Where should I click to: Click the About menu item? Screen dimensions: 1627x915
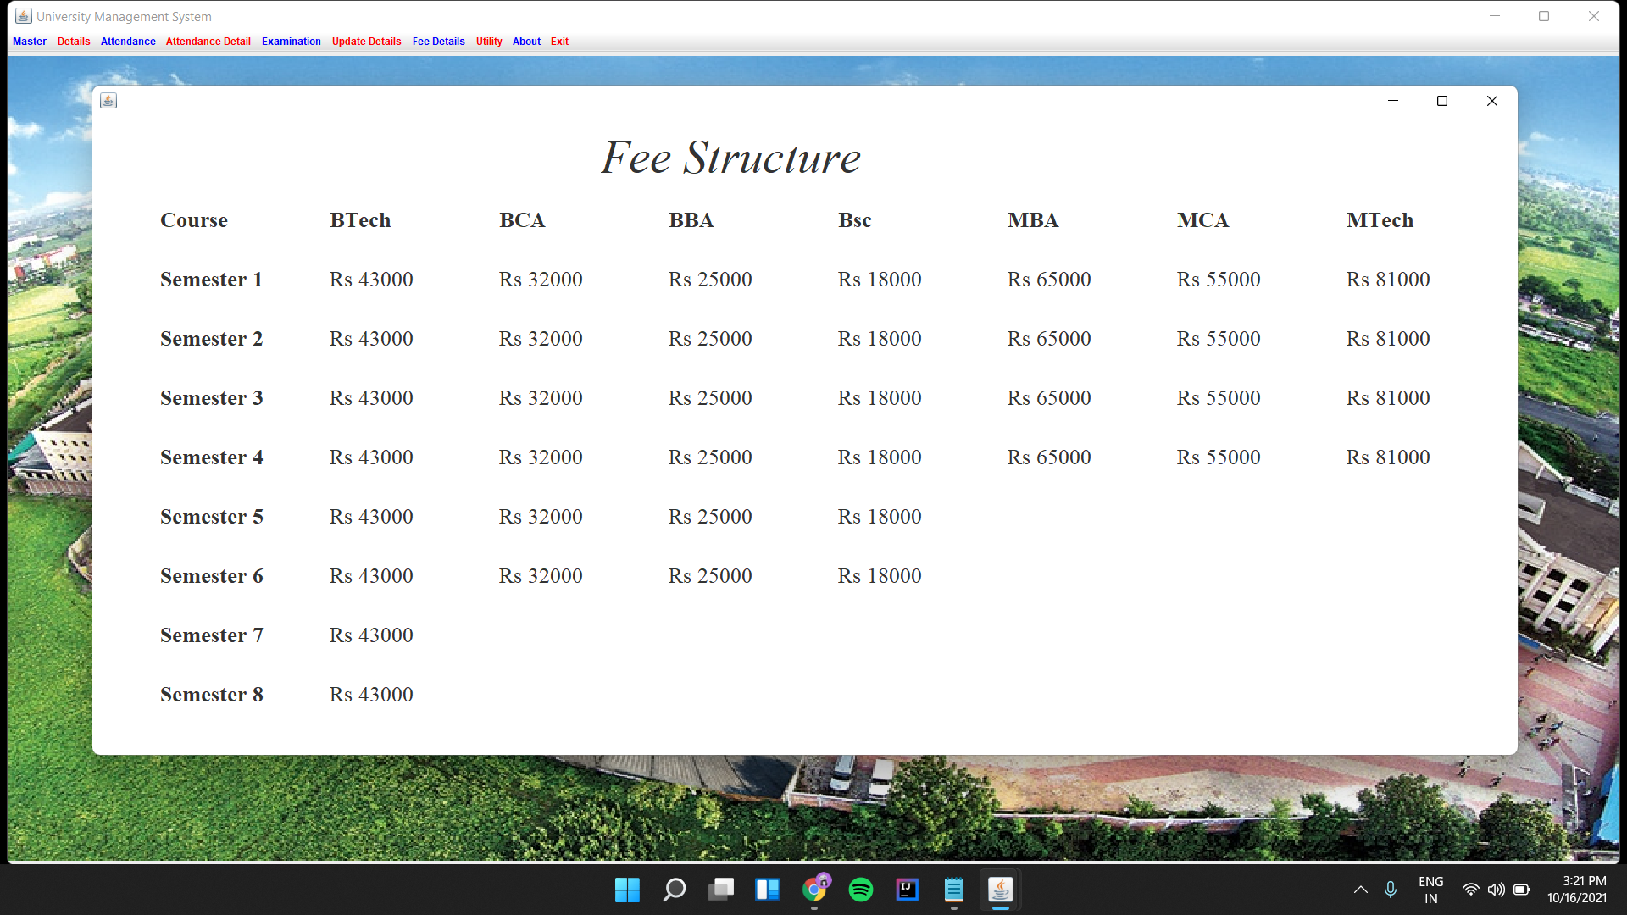(x=526, y=42)
